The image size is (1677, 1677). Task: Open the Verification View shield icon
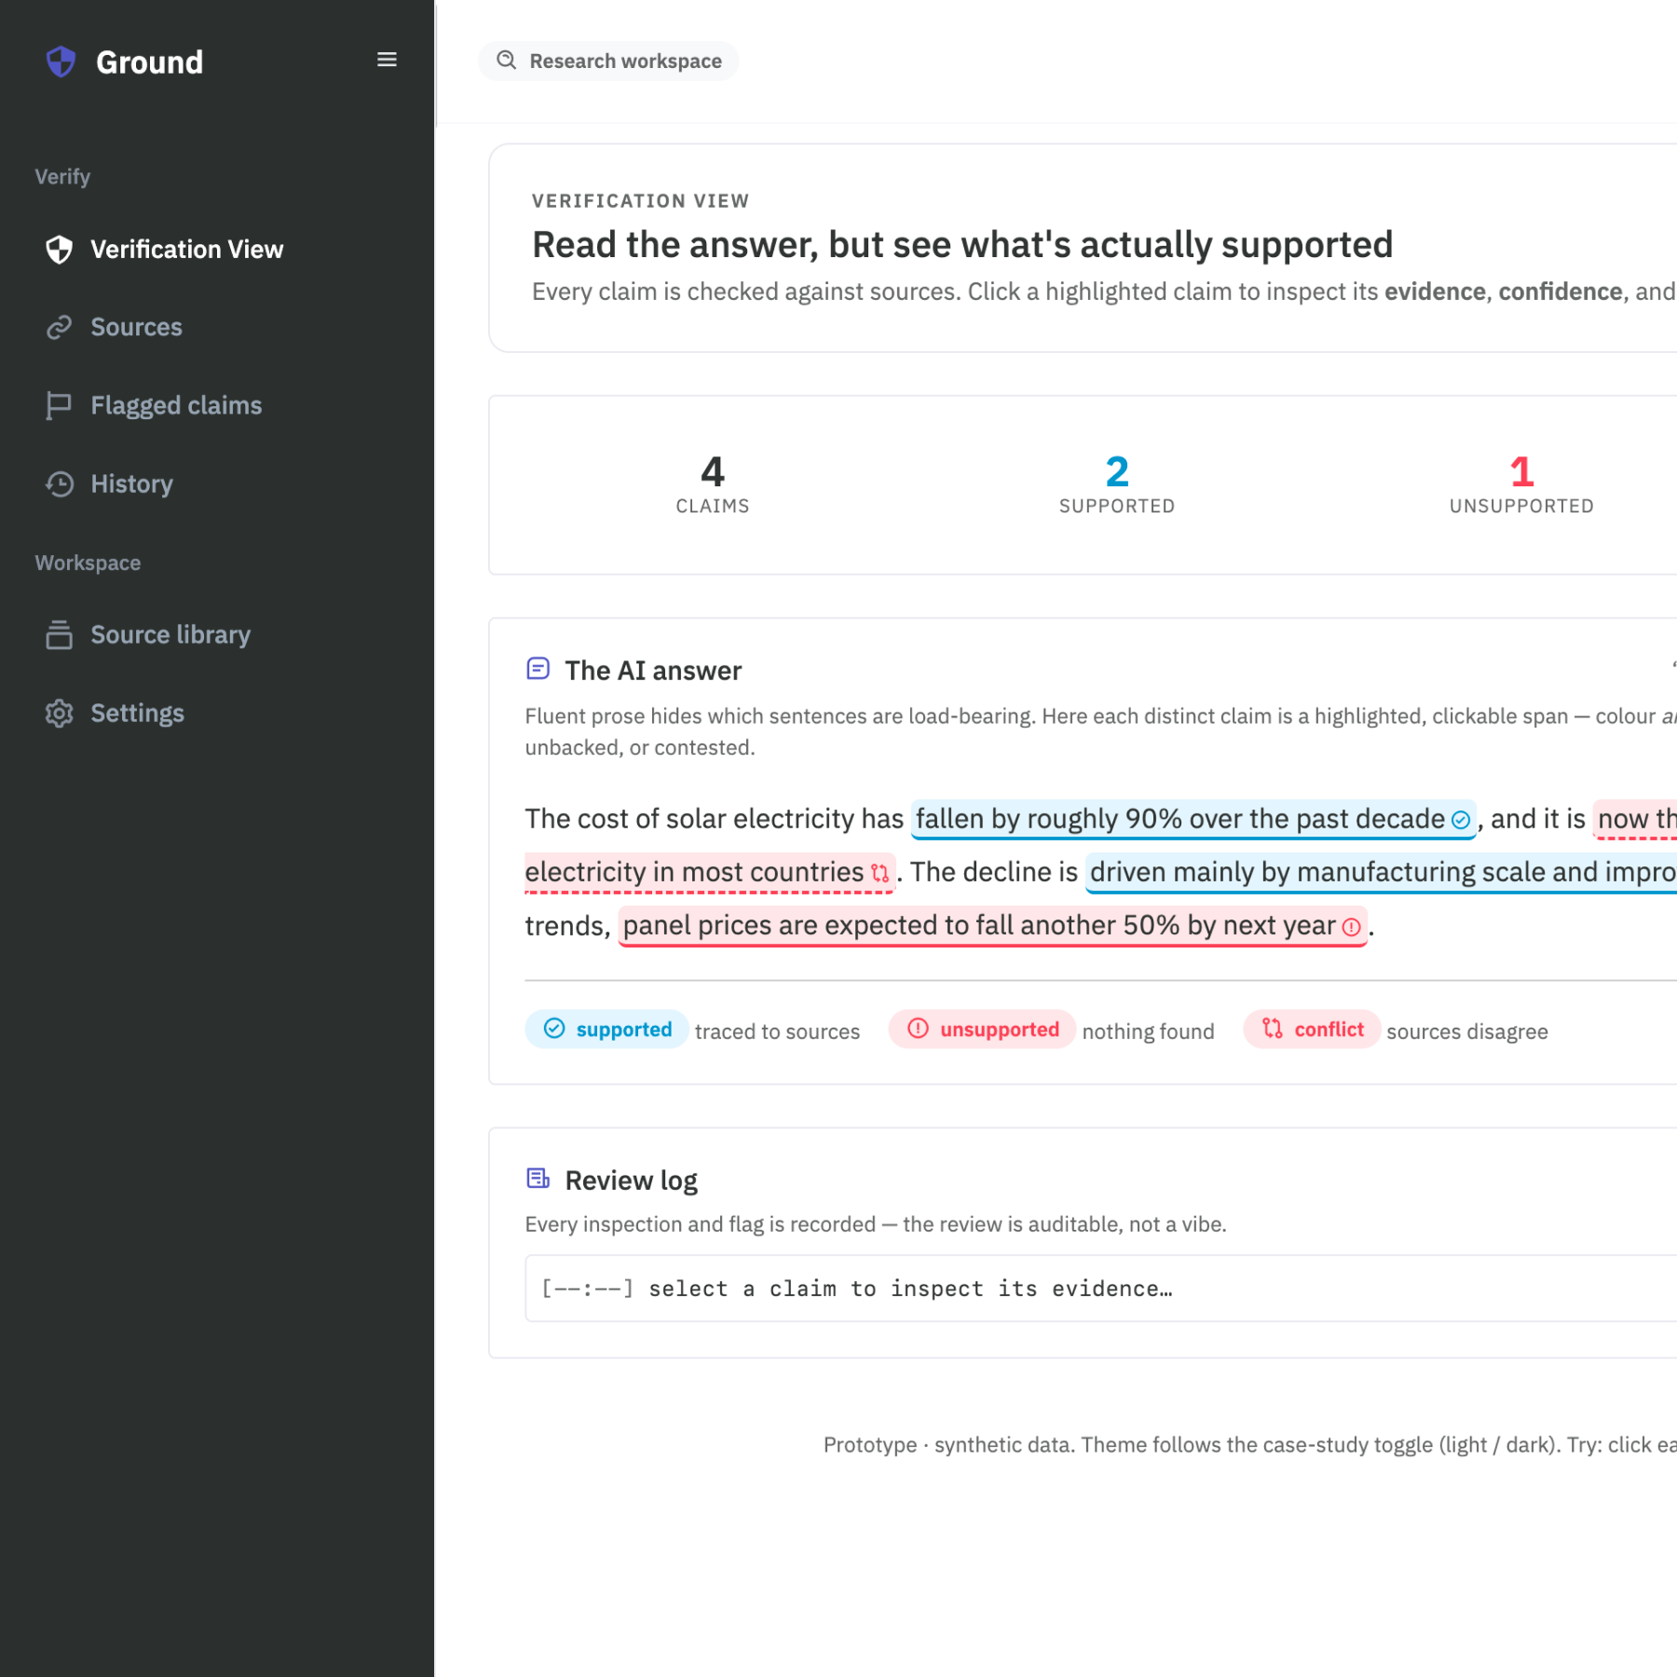coord(60,250)
